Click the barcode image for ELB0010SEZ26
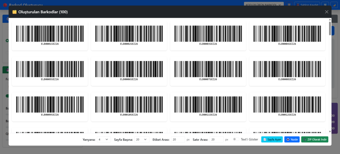The image size is (340, 154). click(129, 104)
